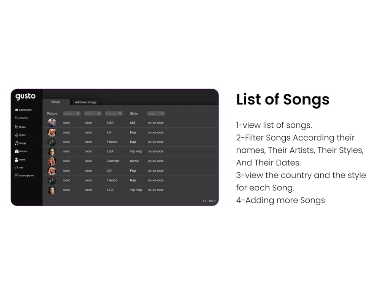Click the gusto logo
This screenshot has height=285, width=380.
click(25, 96)
